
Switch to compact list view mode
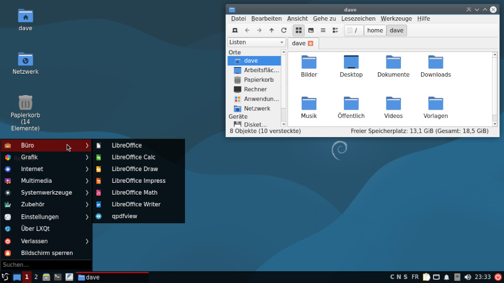[323, 31]
